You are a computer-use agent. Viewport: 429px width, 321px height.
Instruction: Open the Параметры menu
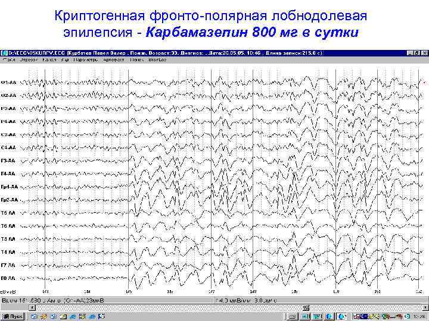pos(86,59)
